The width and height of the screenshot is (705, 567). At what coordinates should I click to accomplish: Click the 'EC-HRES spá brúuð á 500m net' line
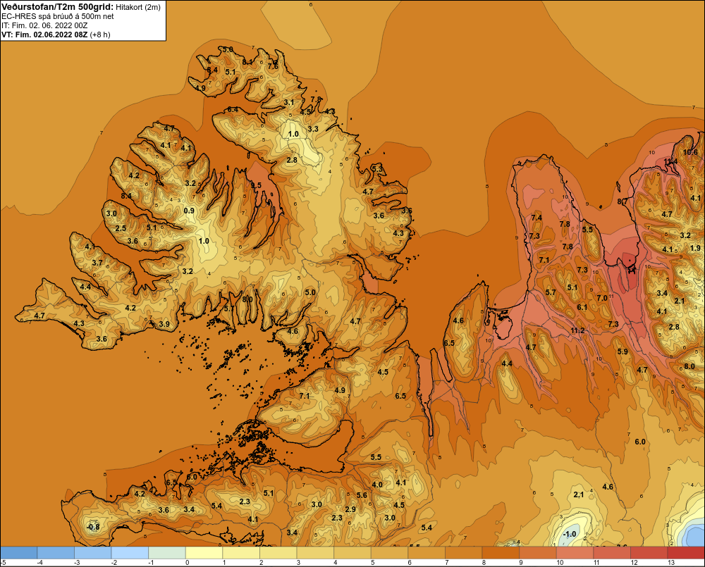pos(58,16)
